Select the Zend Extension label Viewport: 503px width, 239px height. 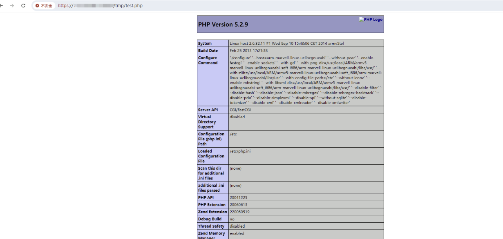(212, 212)
